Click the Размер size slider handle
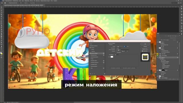 pyautogui.click(x=118, y=47)
